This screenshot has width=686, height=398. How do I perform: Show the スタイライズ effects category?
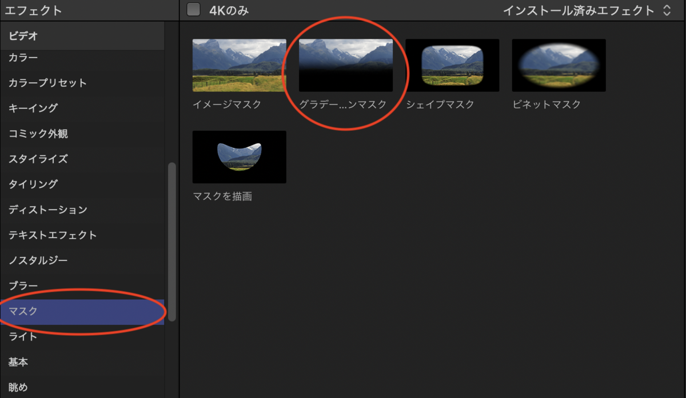pos(82,159)
